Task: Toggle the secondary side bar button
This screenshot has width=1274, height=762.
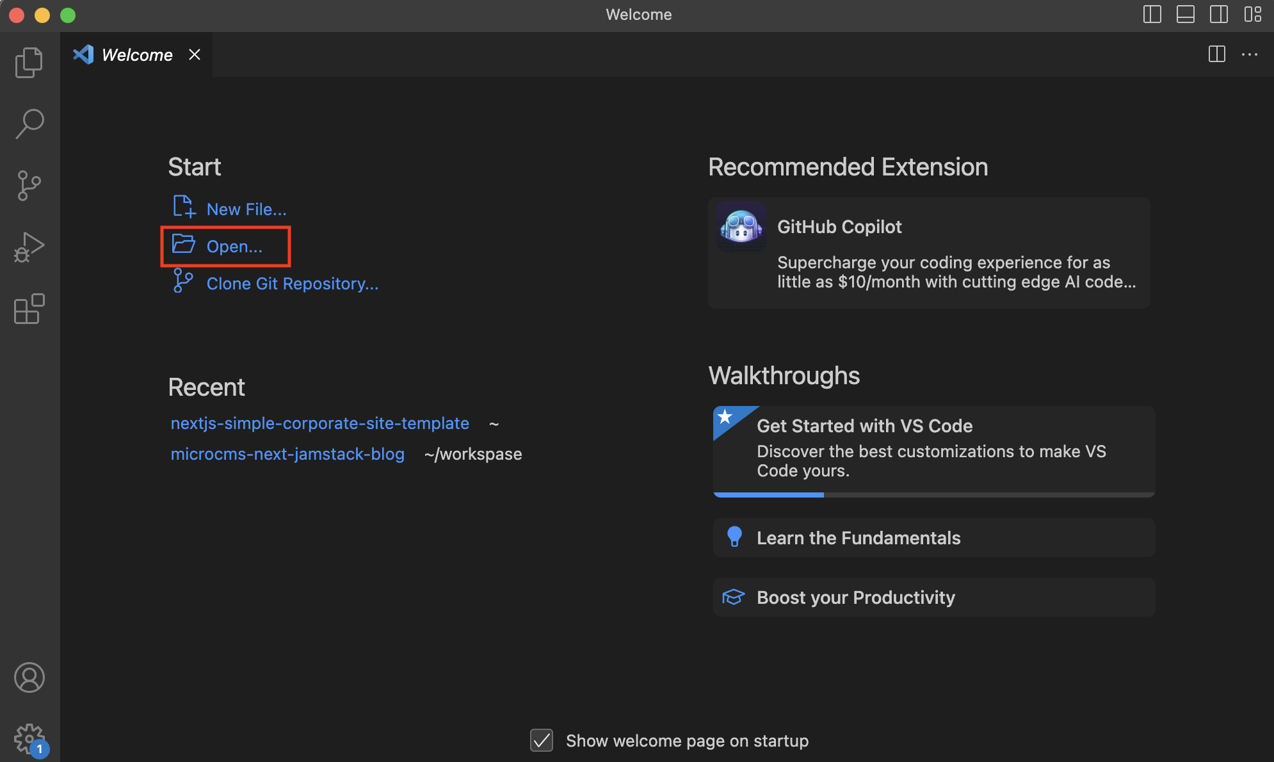Action: 1218,14
